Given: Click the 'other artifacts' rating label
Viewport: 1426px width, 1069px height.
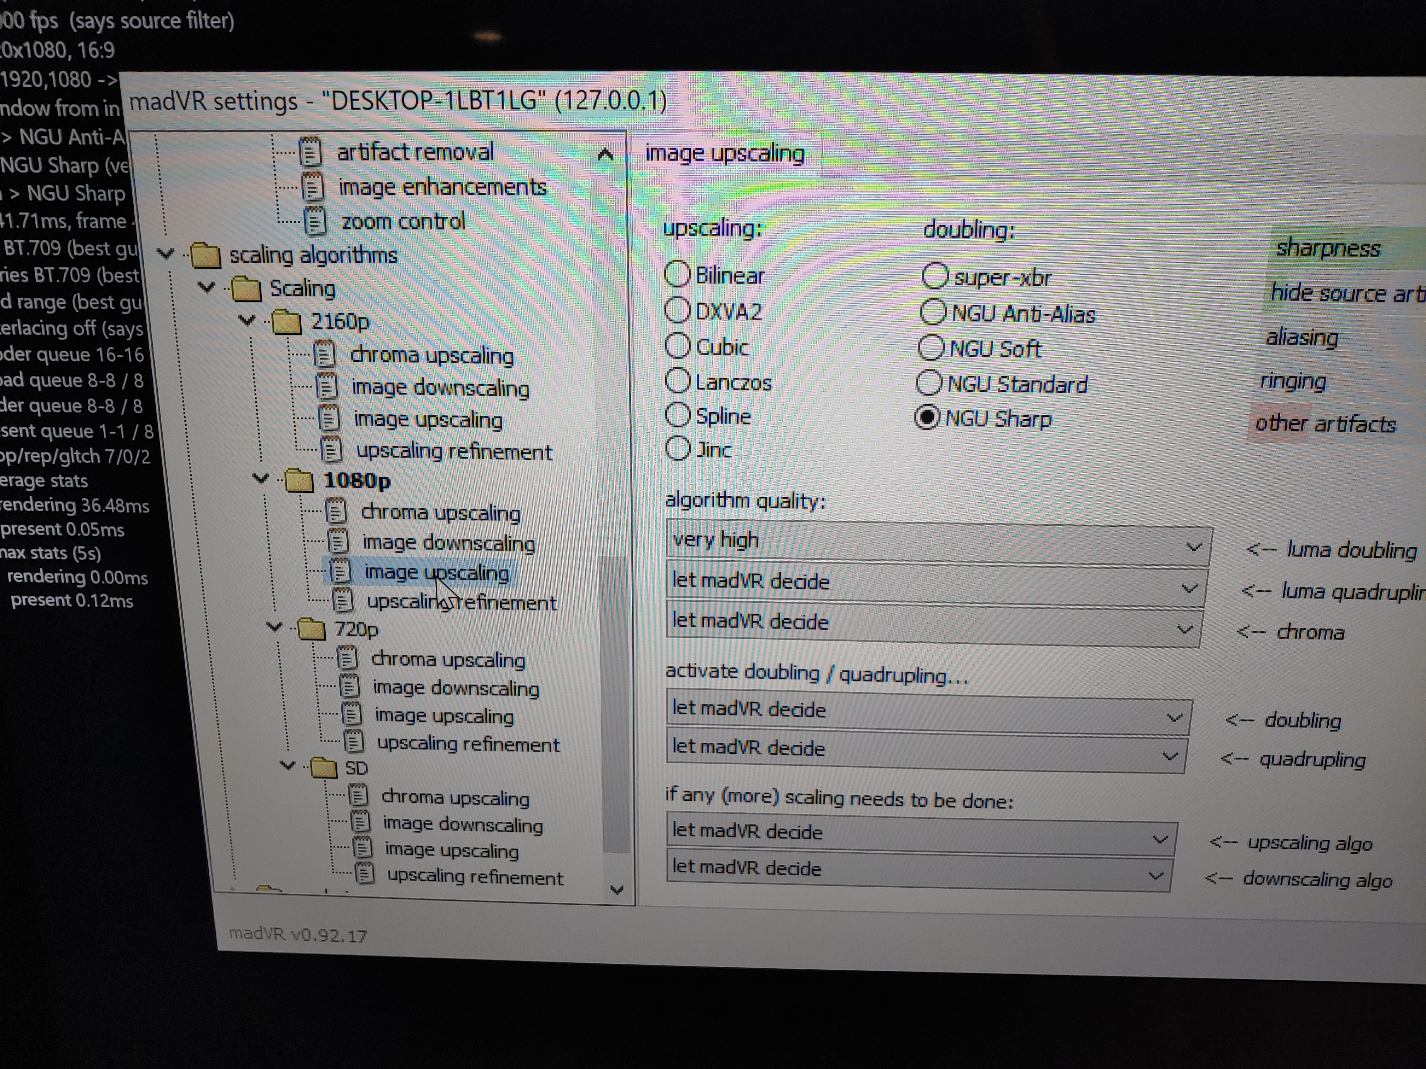Looking at the screenshot, I should 1326,423.
